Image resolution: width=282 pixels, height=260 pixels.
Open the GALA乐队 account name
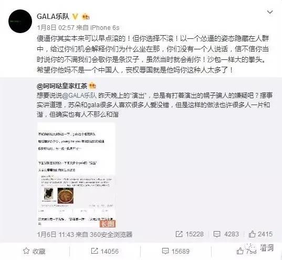pyautogui.click(x=53, y=17)
